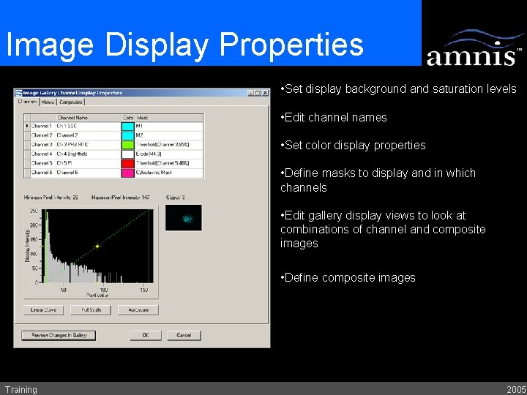Click the Color column header
This screenshot has height=395, width=527.
point(128,118)
